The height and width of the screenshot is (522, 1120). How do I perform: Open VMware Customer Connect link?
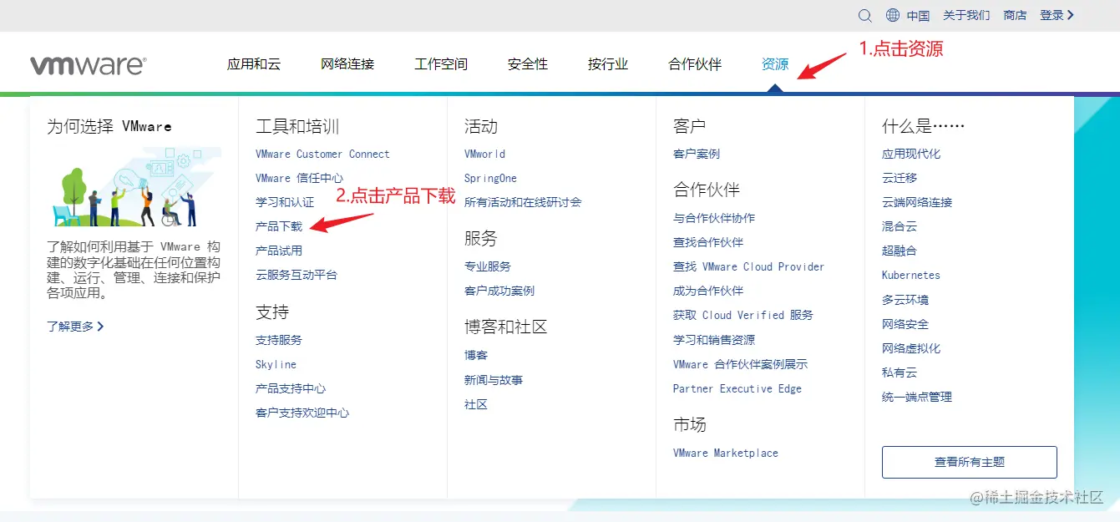click(322, 154)
